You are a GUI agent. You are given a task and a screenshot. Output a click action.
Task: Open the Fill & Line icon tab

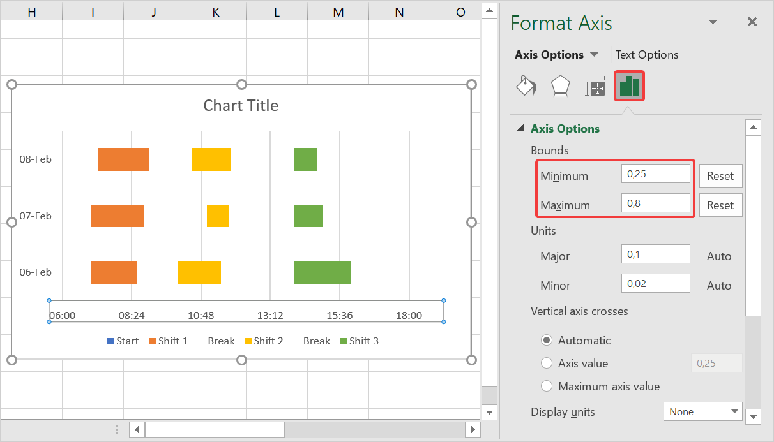coord(526,86)
